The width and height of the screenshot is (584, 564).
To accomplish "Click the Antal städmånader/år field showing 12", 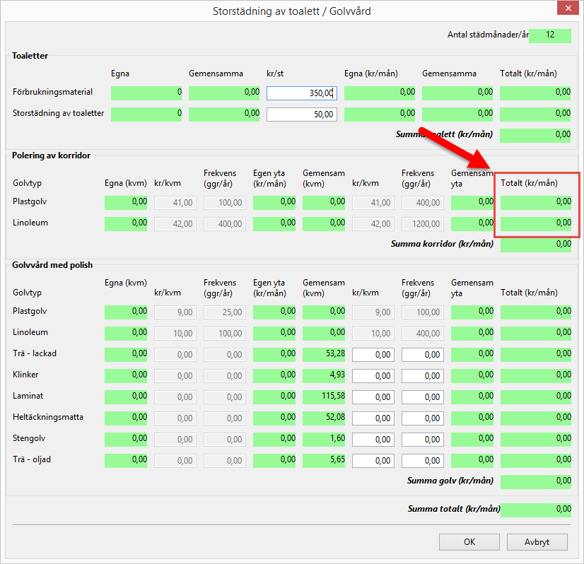I will pos(549,35).
